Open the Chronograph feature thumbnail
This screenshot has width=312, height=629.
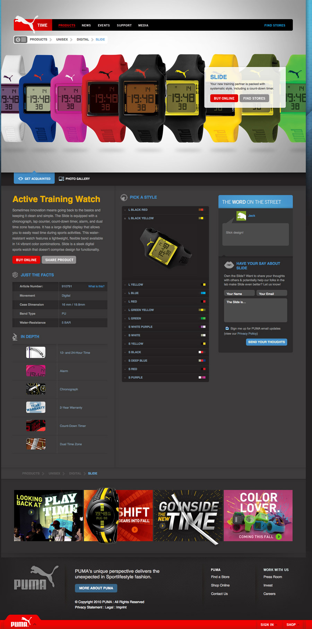[36, 389]
